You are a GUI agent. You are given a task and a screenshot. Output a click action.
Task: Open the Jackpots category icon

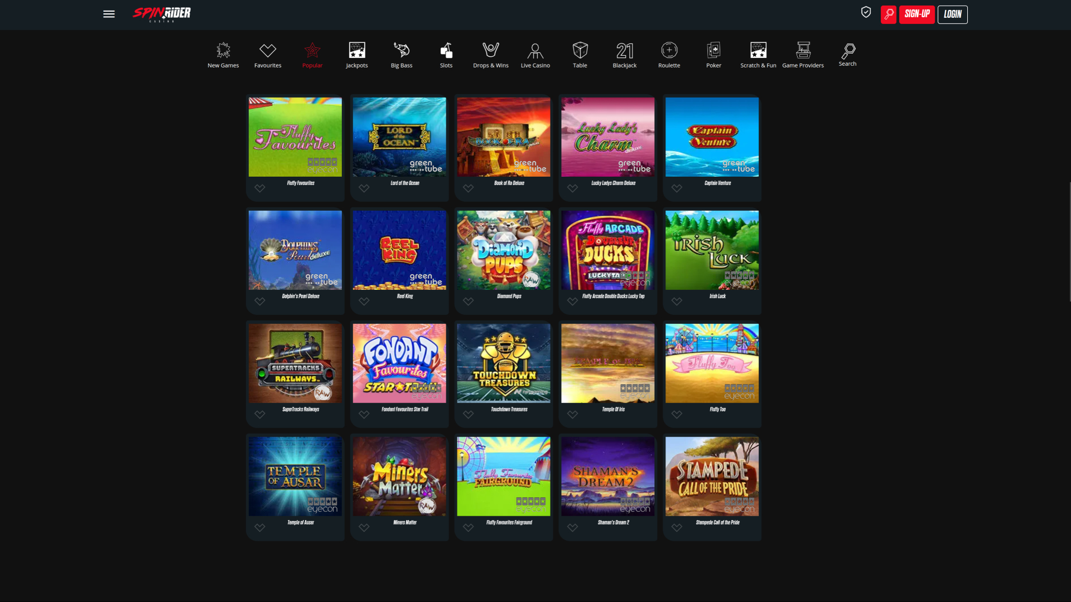(x=356, y=54)
